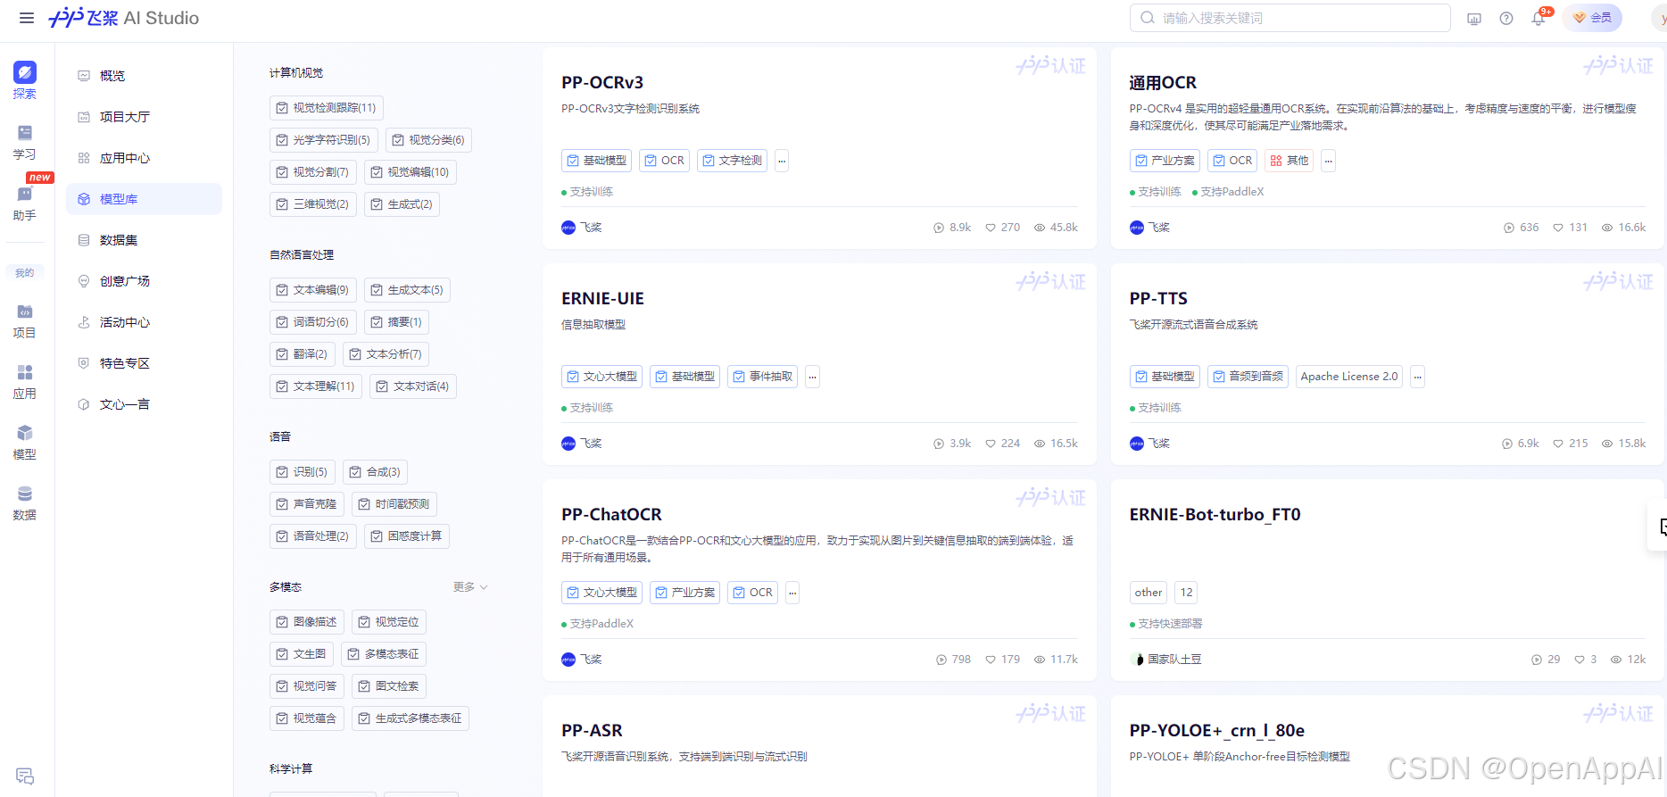Open the PP-TTS model title
The width and height of the screenshot is (1667, 797).
click(1158, 298)
